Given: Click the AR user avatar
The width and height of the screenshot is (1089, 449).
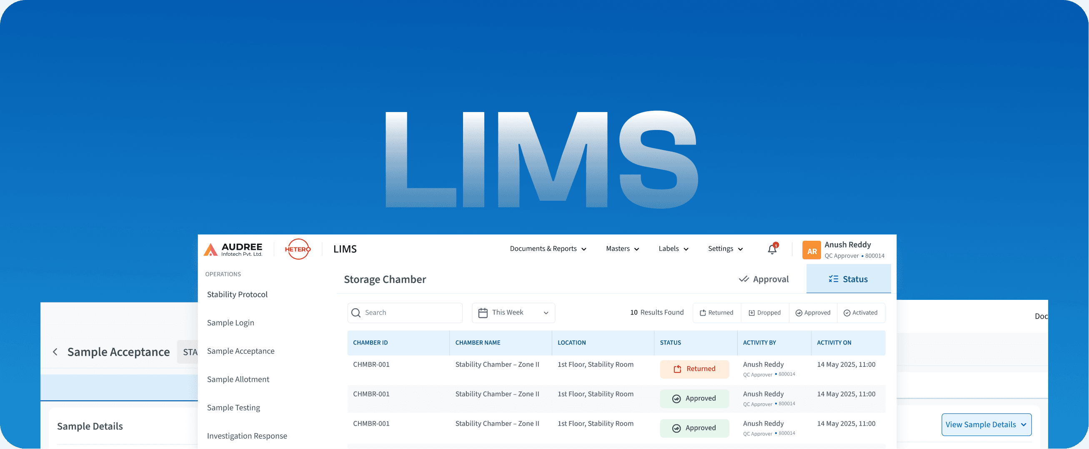Looking at the screenshot, I should pyautogui.click(x=811, y=249).
